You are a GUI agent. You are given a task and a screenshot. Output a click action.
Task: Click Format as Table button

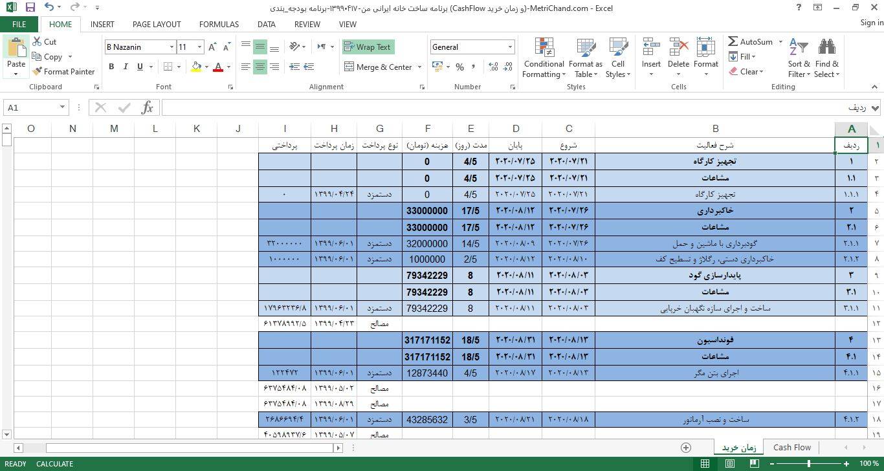[x=586, y=58]
